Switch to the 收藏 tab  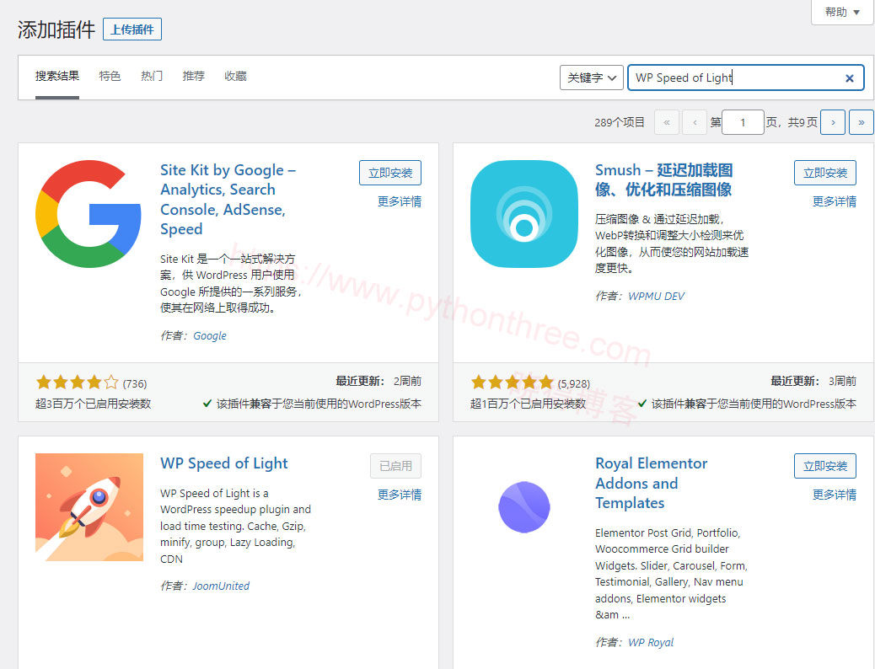[235, 77]
